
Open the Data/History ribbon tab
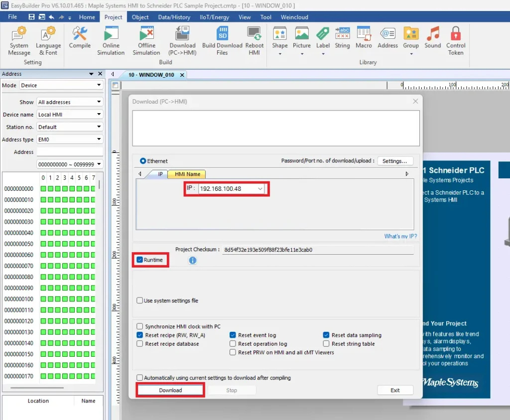click(174, 17)
